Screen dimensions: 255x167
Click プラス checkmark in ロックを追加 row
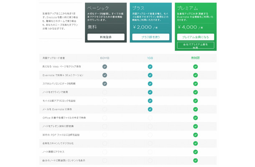tap(150, 101)
